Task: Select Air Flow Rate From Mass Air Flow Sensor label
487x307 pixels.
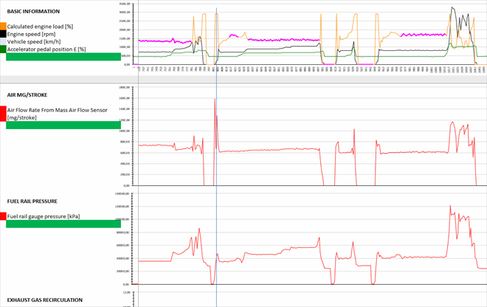Action: (x=61, y=110)
